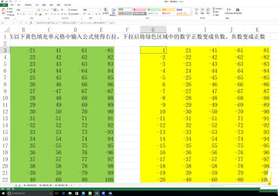Viewport: 278px width, 196px height.
Task: Open Windows Start menu
Action: 3,193
